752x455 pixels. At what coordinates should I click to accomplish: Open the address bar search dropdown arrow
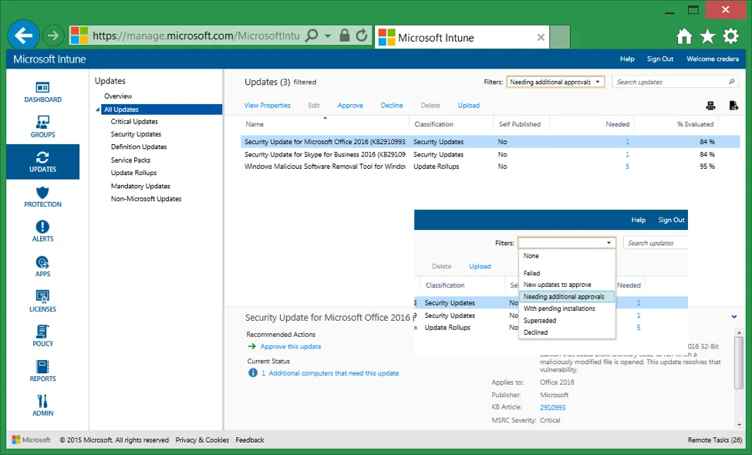[328, 36]
